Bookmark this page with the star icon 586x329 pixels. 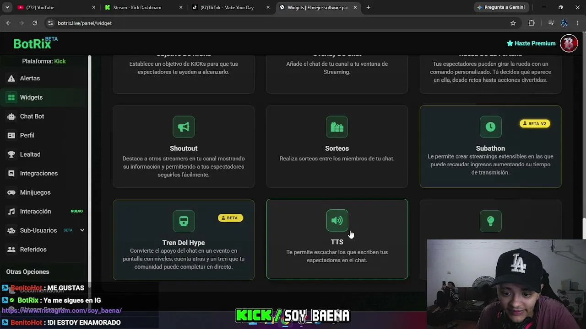[x=513, y=23]
